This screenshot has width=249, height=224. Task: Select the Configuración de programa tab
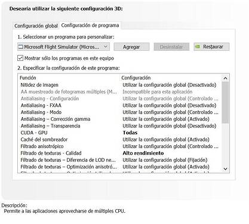point(90,26)
